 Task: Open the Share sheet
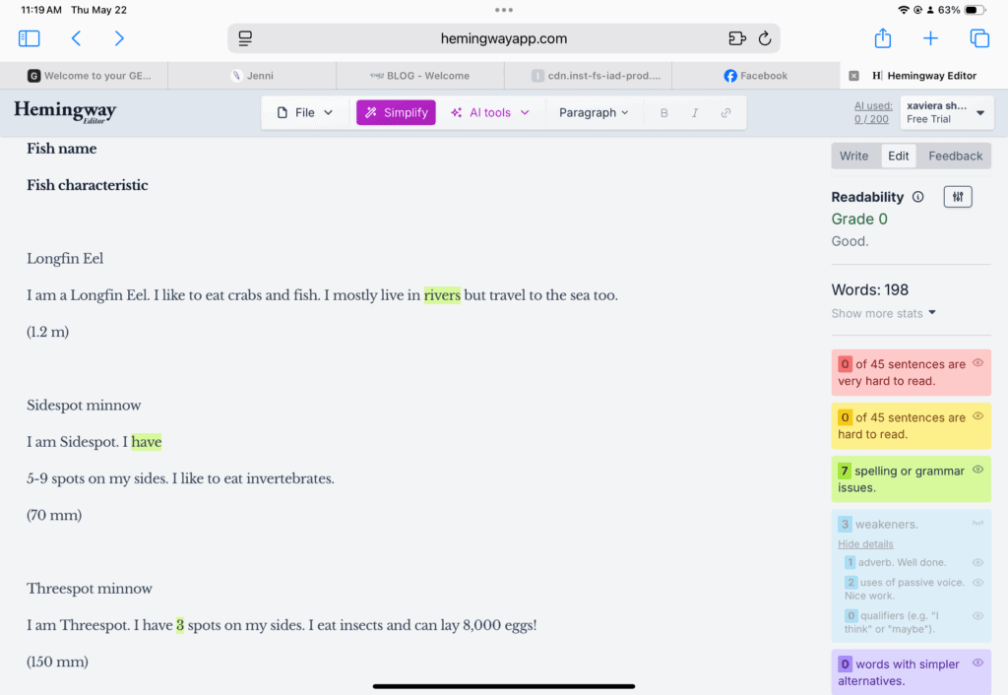tap(883, 38)
